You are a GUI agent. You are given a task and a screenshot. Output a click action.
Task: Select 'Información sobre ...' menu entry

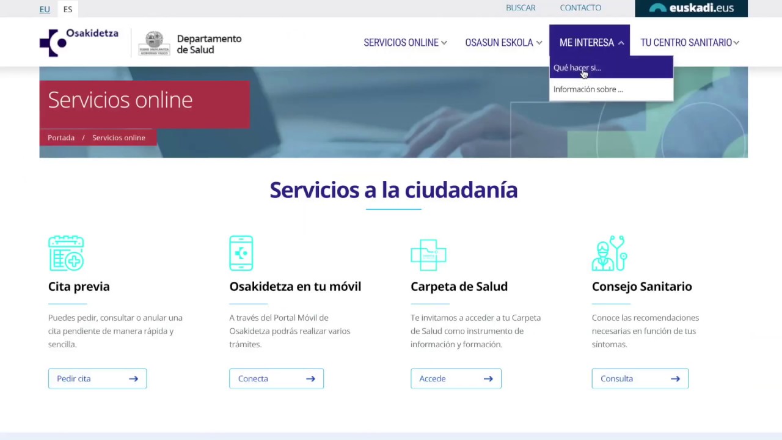611,89
